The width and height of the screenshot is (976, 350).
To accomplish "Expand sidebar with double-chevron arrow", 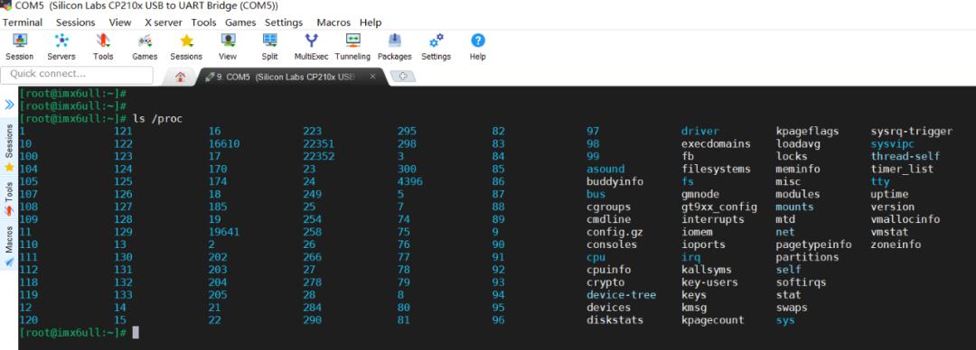I will point(9,104).
